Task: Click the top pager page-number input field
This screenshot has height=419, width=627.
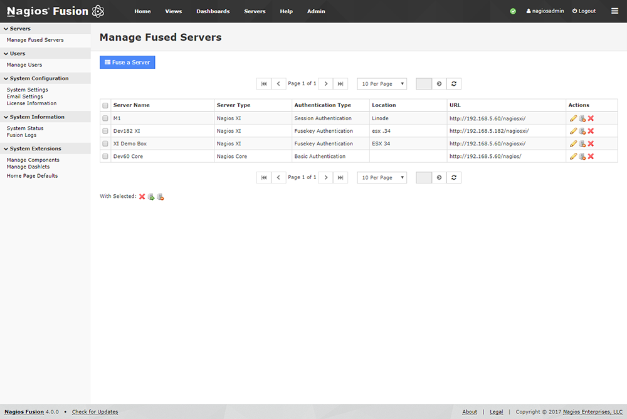Action: coord(424,84)
